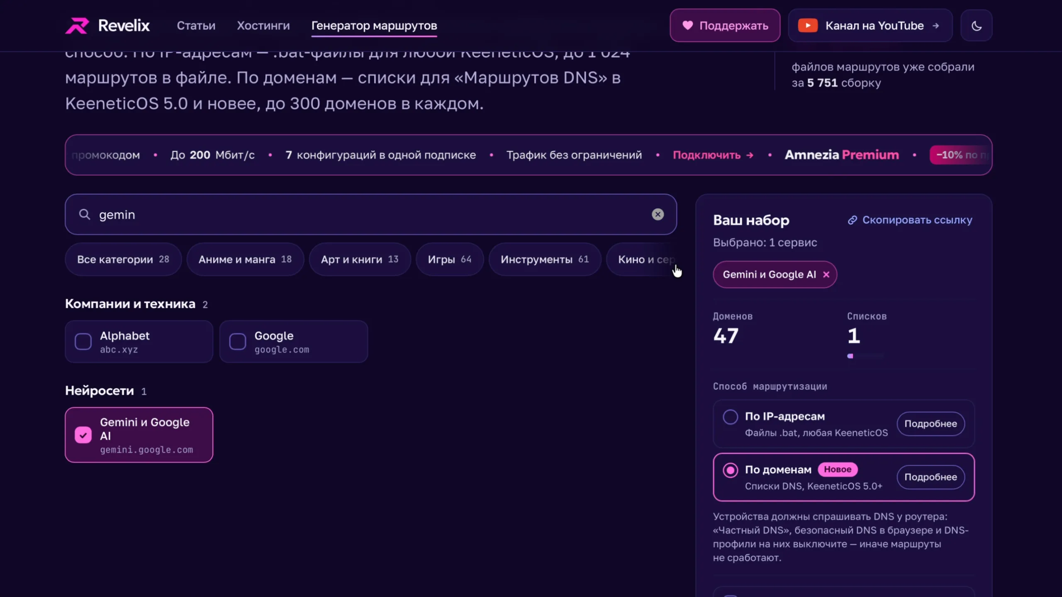Viewport: 1062px width, 597px height.
Task: Click the YouTube play icon in the header
Action: 808,26
